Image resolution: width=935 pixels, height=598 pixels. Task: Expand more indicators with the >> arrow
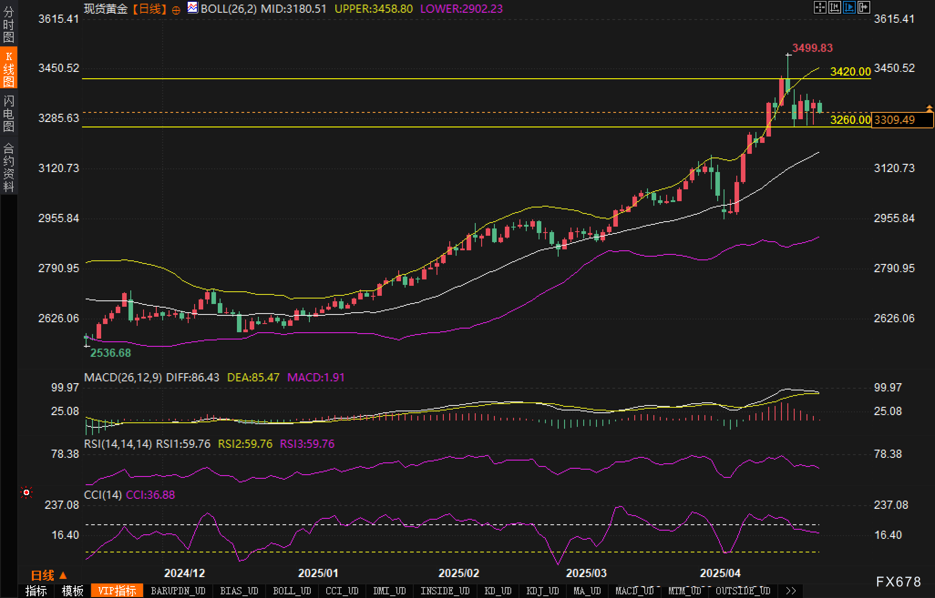[791, 591]
